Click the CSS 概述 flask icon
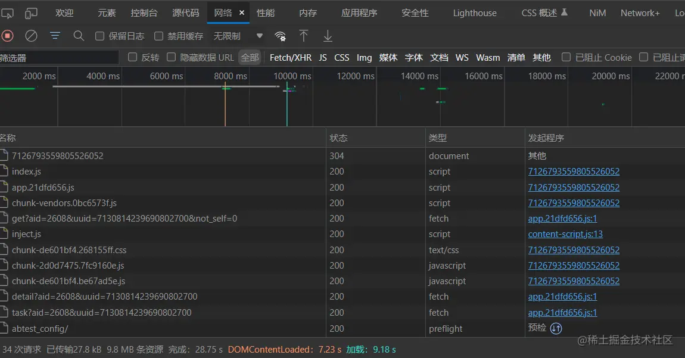The width and height of the screenshot is (685, 358). click(565, 13)
